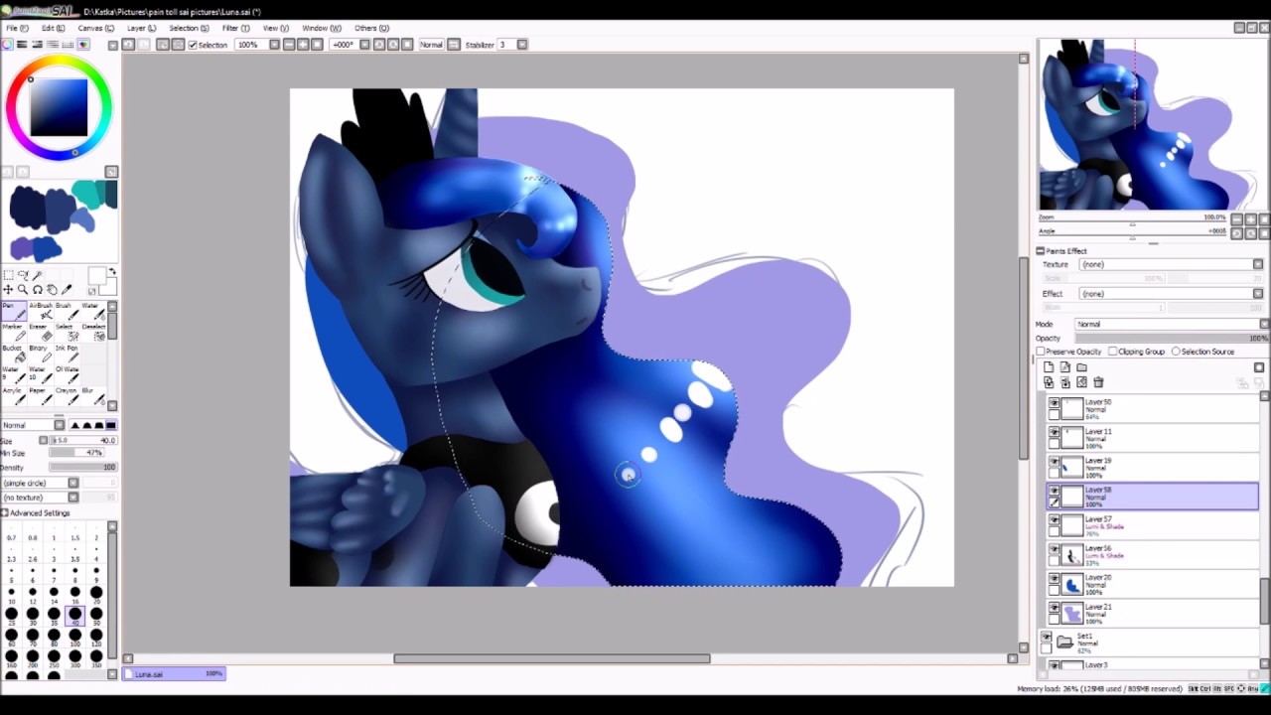Activate the Eyedropper color picker tool

[68, 290]
